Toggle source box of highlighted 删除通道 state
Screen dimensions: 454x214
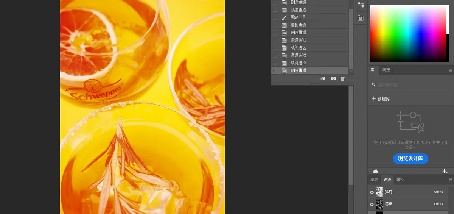click(275, 70)
